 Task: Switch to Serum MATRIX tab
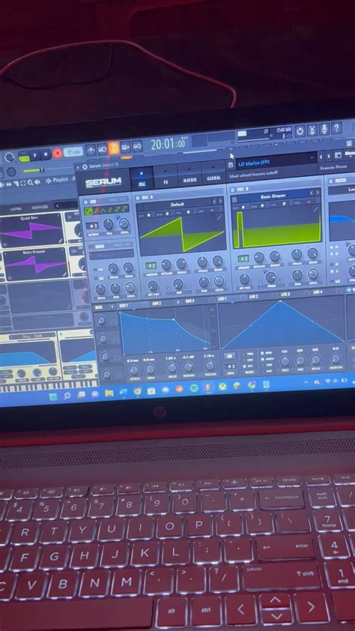point(189,175)
